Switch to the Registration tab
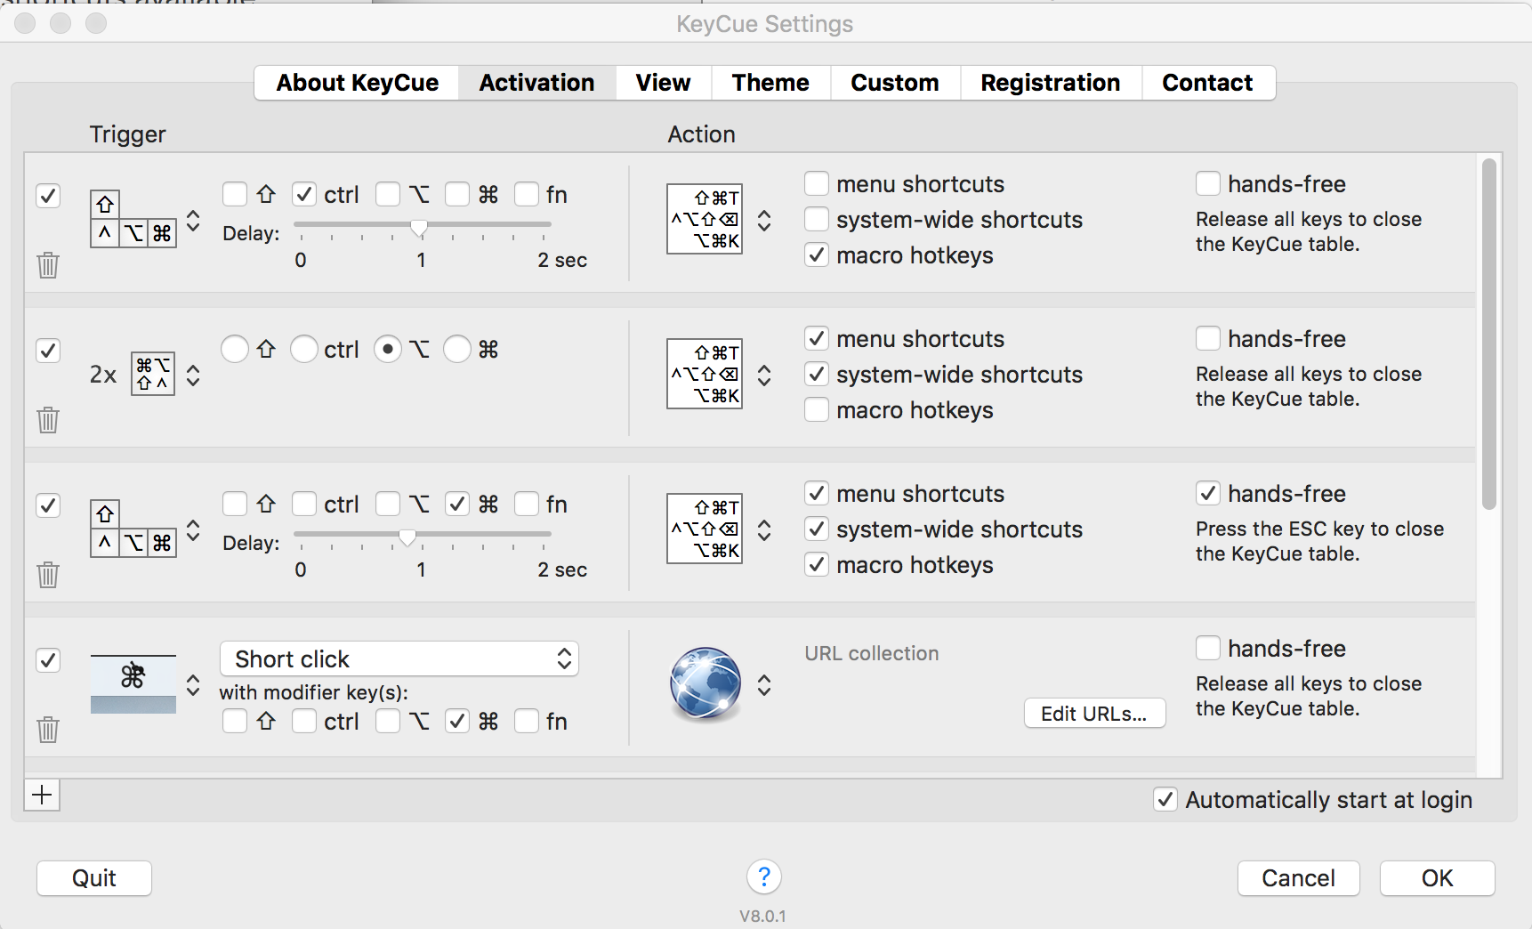The width and height of the screenshot is (1532, 929). (x=1051, y=83)
